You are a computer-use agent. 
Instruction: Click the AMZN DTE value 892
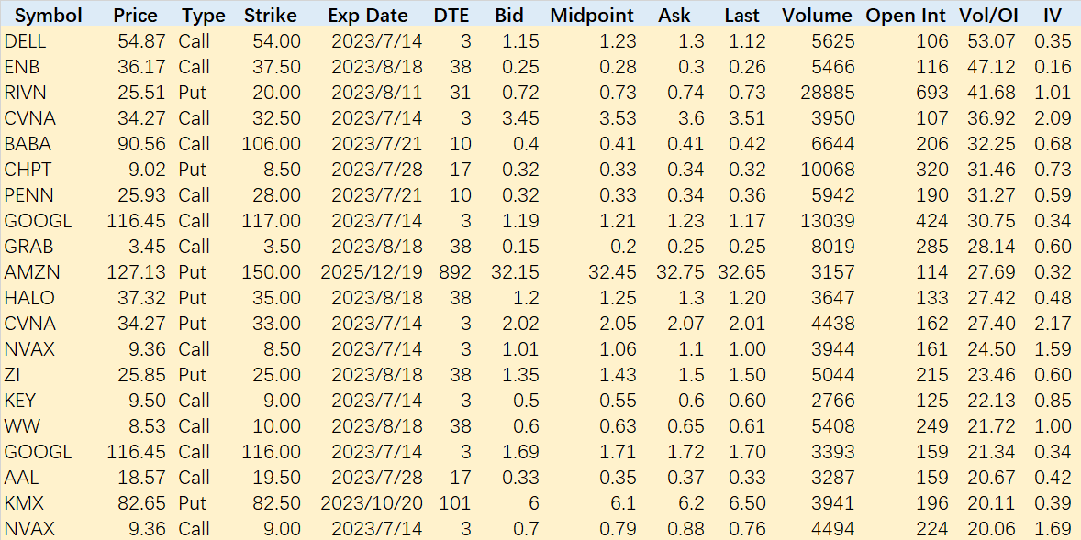click(455, 272)
